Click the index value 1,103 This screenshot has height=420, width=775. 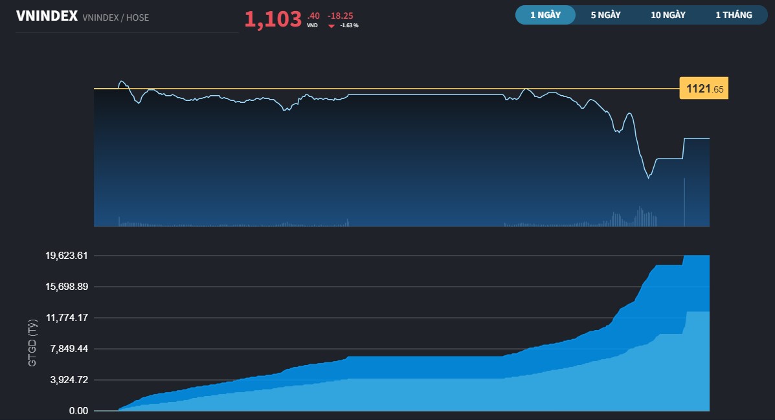click(273, 19)
